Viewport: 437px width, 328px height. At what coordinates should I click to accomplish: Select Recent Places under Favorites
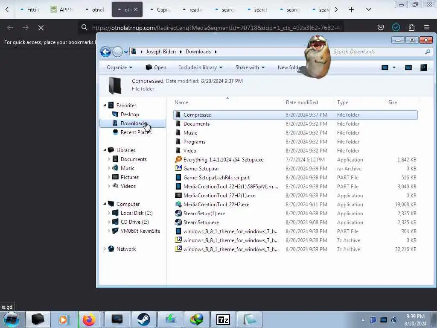(x=136, y=132)
